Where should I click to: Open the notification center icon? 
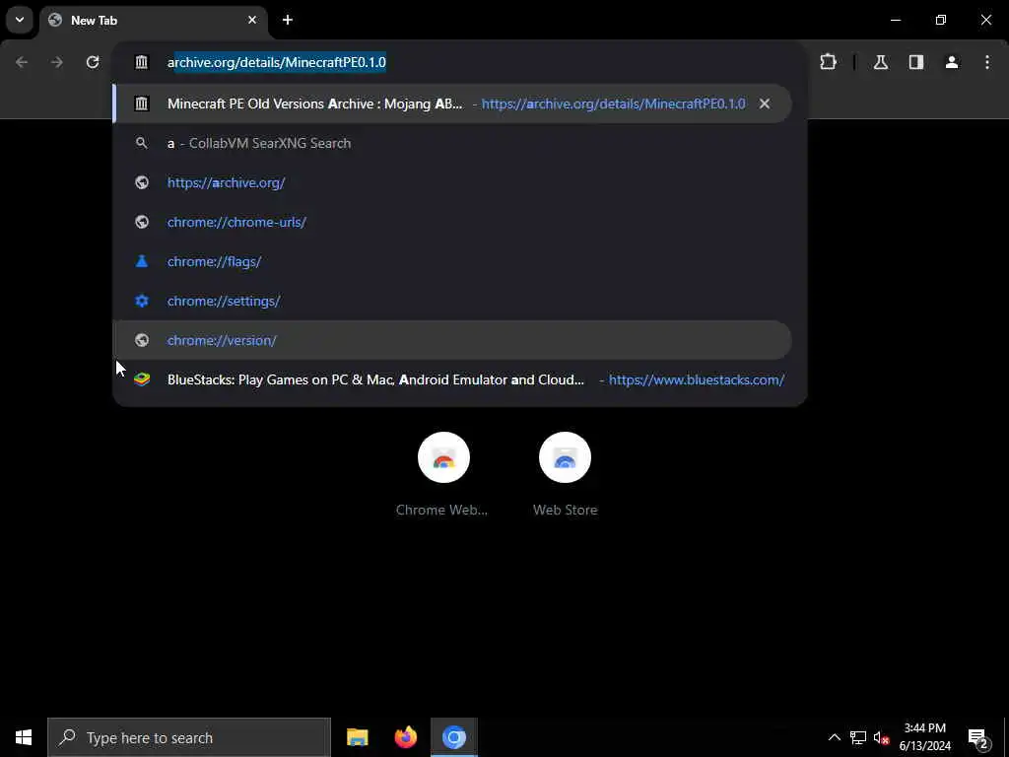(x=977, y=737)
